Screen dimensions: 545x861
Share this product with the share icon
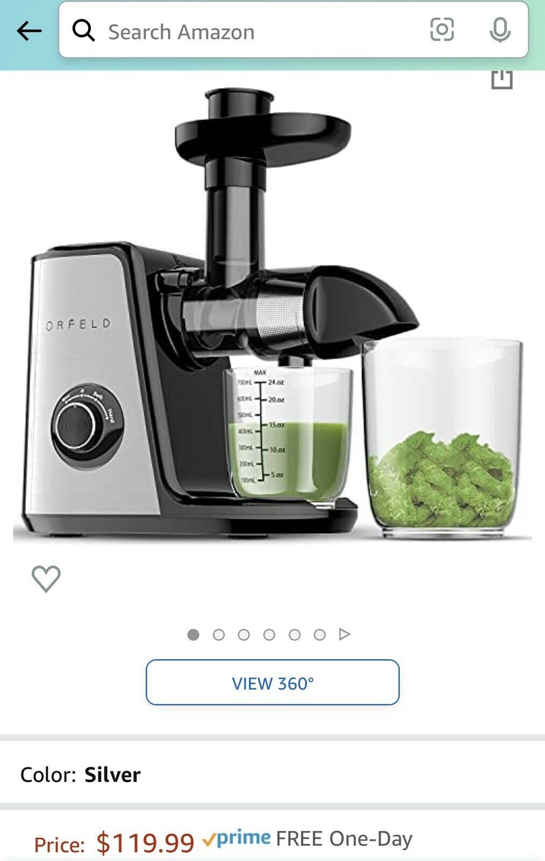click(x=502, y=79)
